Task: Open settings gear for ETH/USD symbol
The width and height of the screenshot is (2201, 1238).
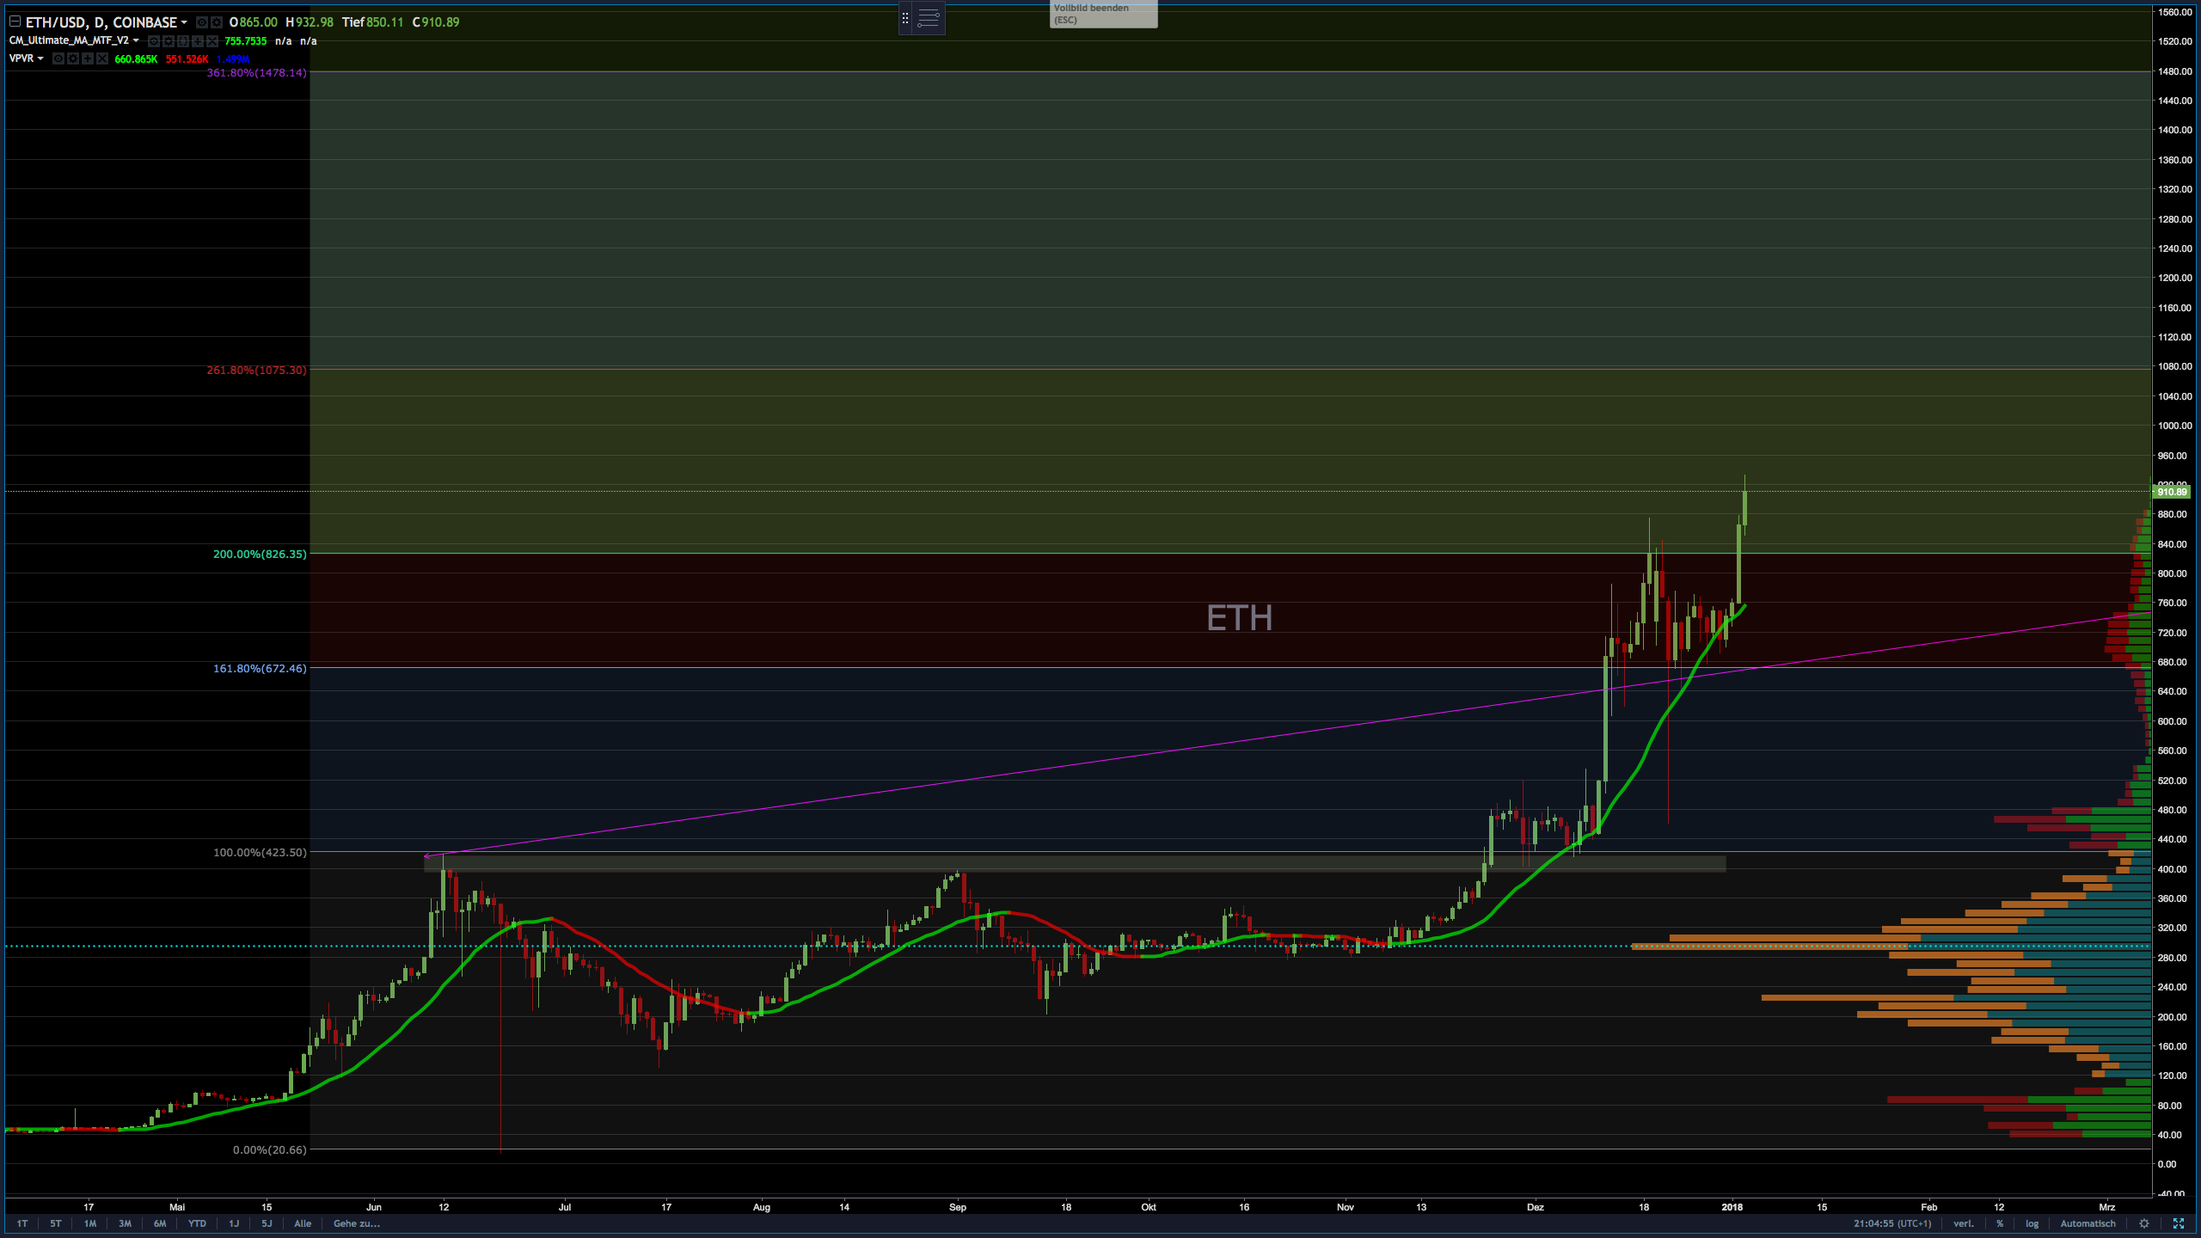Action: 217,22
